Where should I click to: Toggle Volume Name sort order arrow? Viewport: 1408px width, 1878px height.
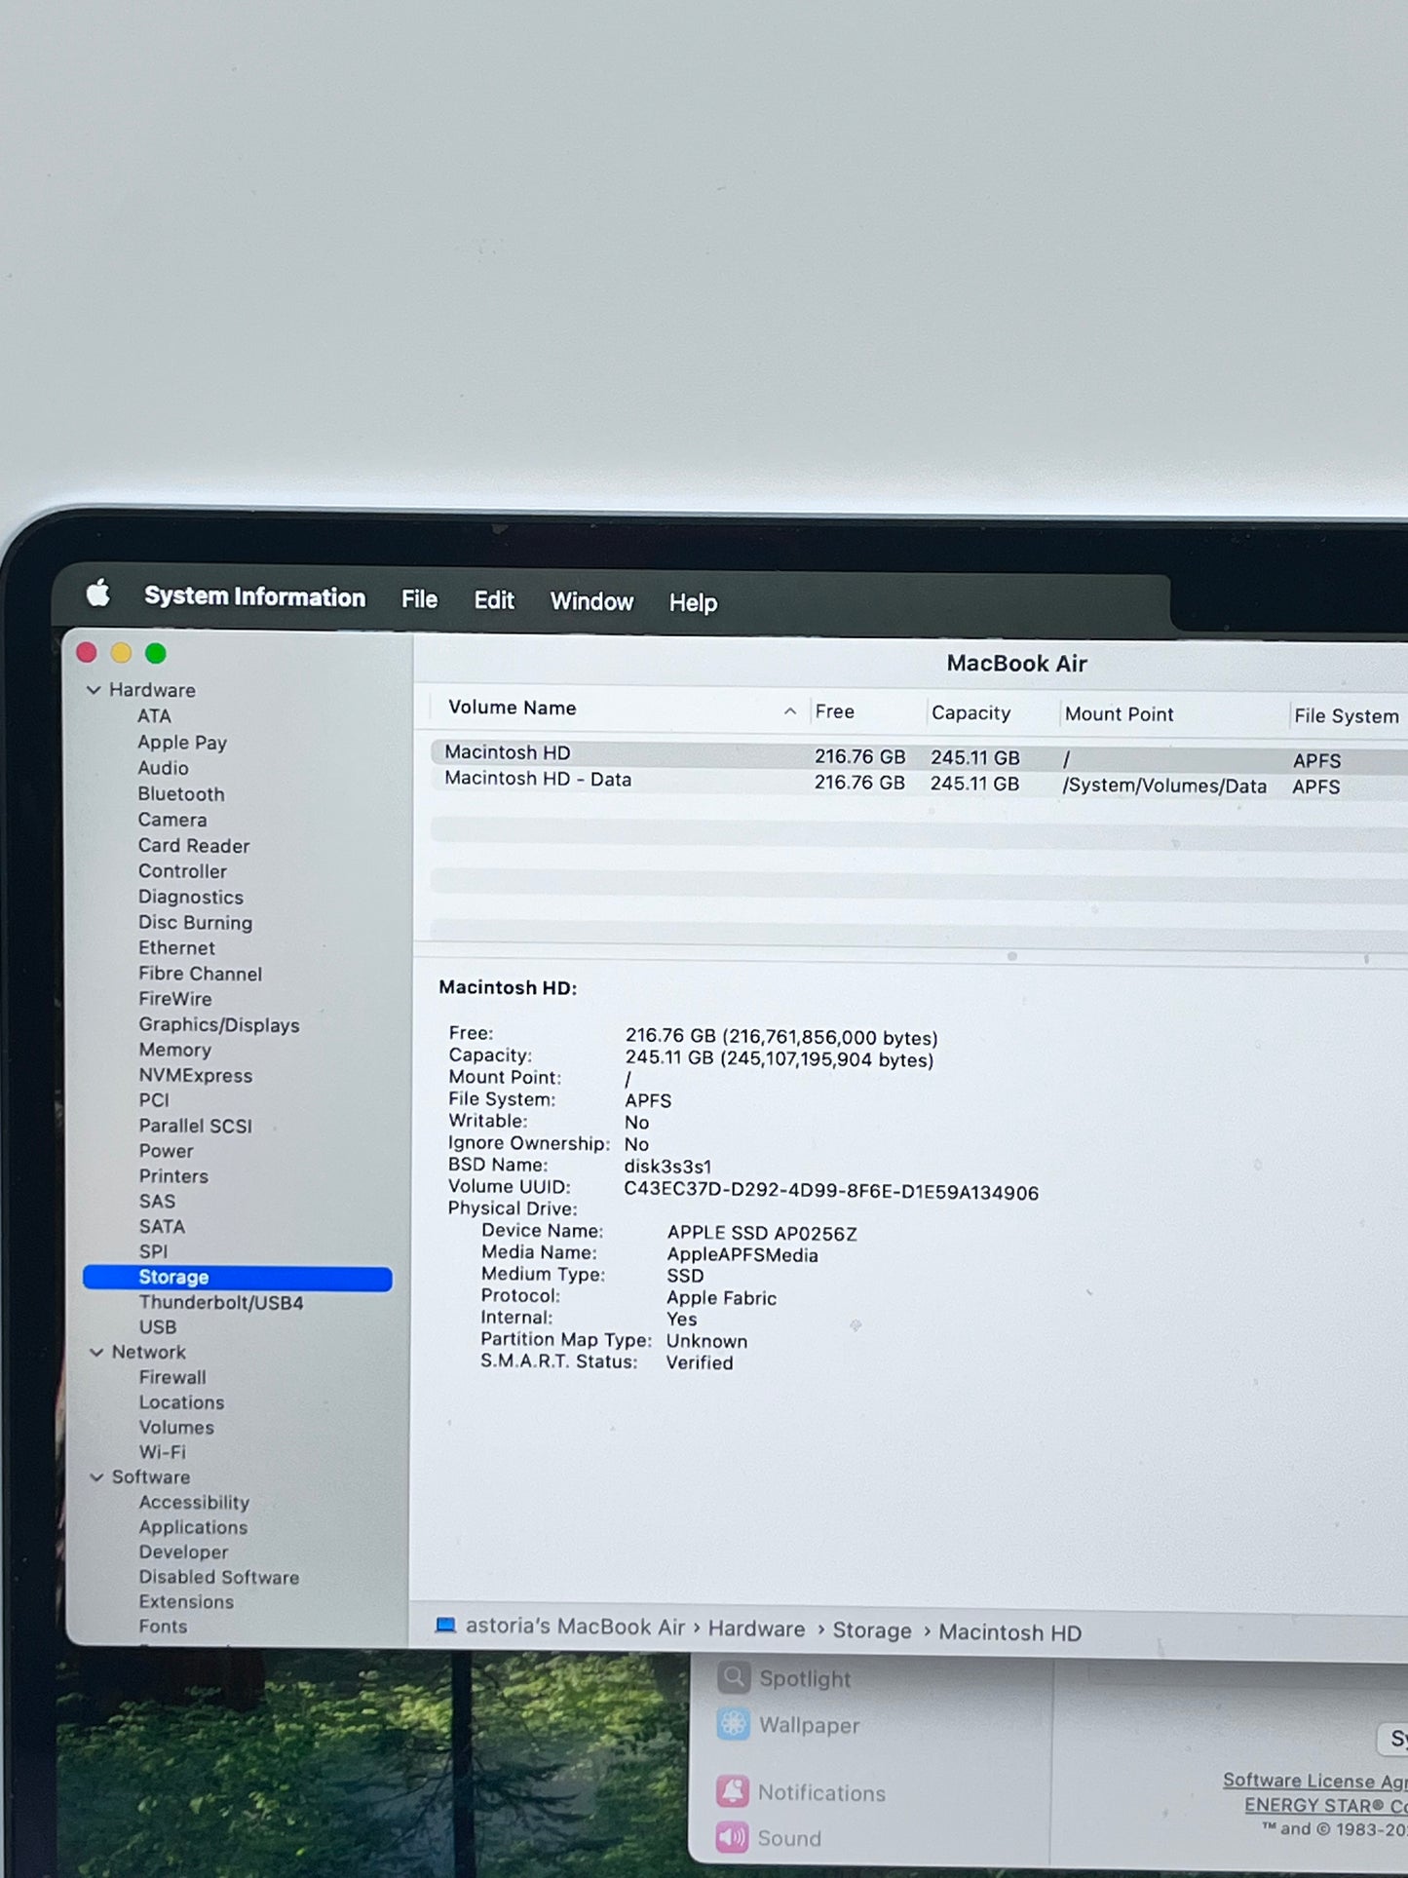[x=790, y=711]
